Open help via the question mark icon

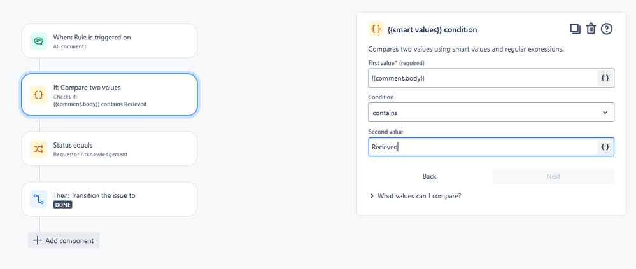click(607, 29)
